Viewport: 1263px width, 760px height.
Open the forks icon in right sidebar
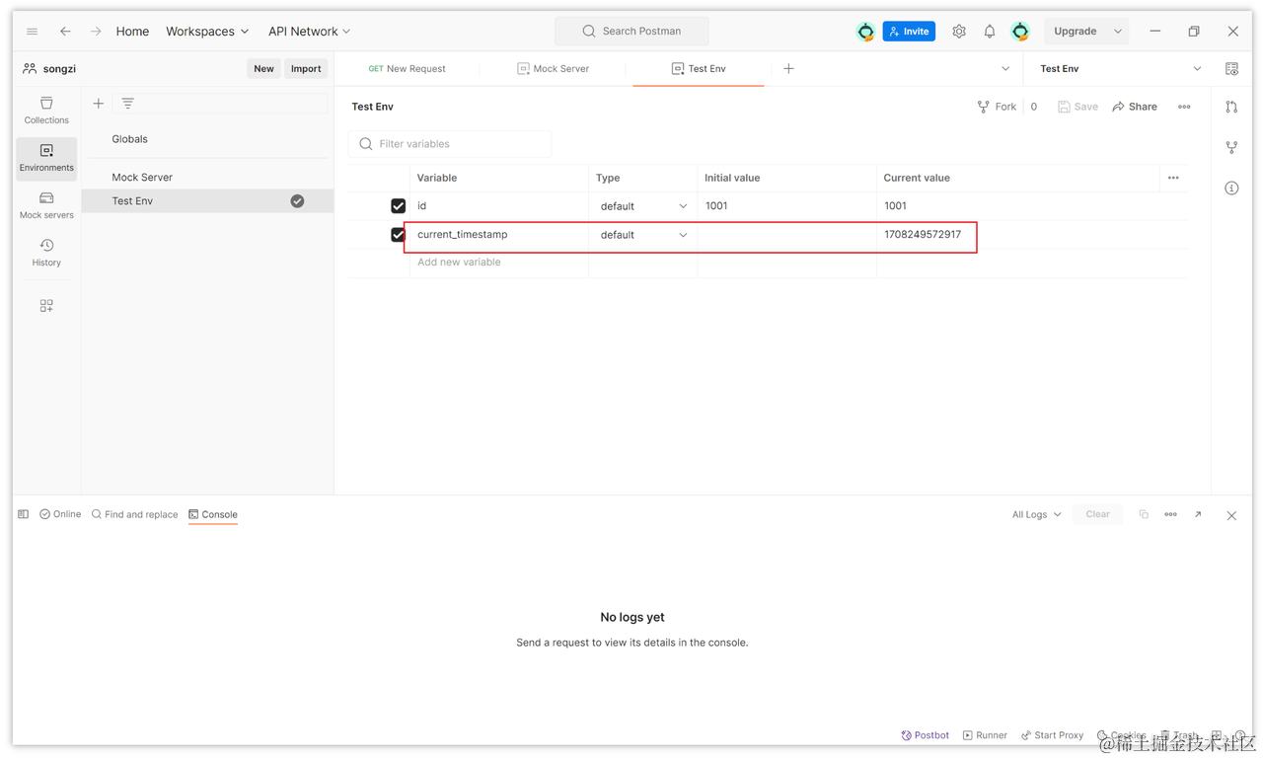tap(1231, 147)
